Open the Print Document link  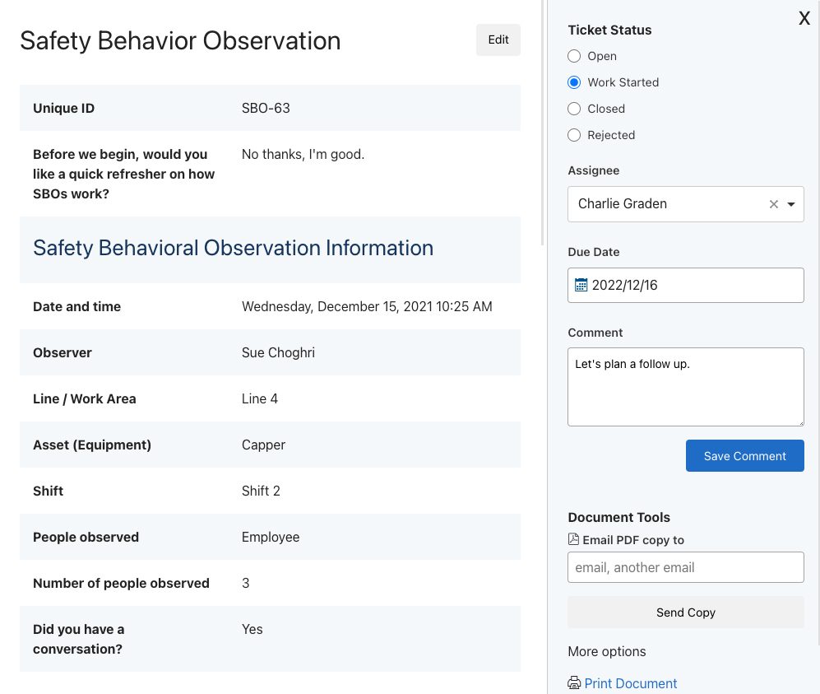pyautogui.click(x=630, y=683)
